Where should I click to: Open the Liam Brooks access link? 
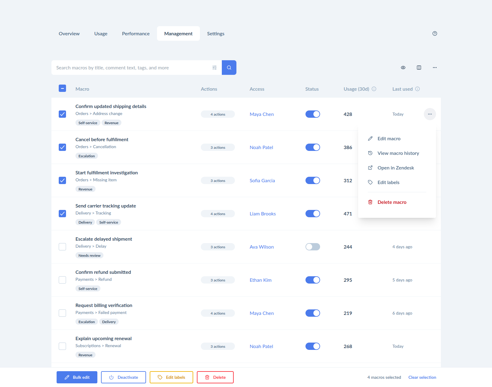click(263, 214)
